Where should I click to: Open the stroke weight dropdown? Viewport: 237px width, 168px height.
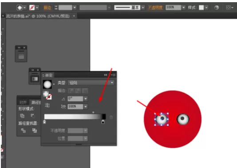pos(75,8)
